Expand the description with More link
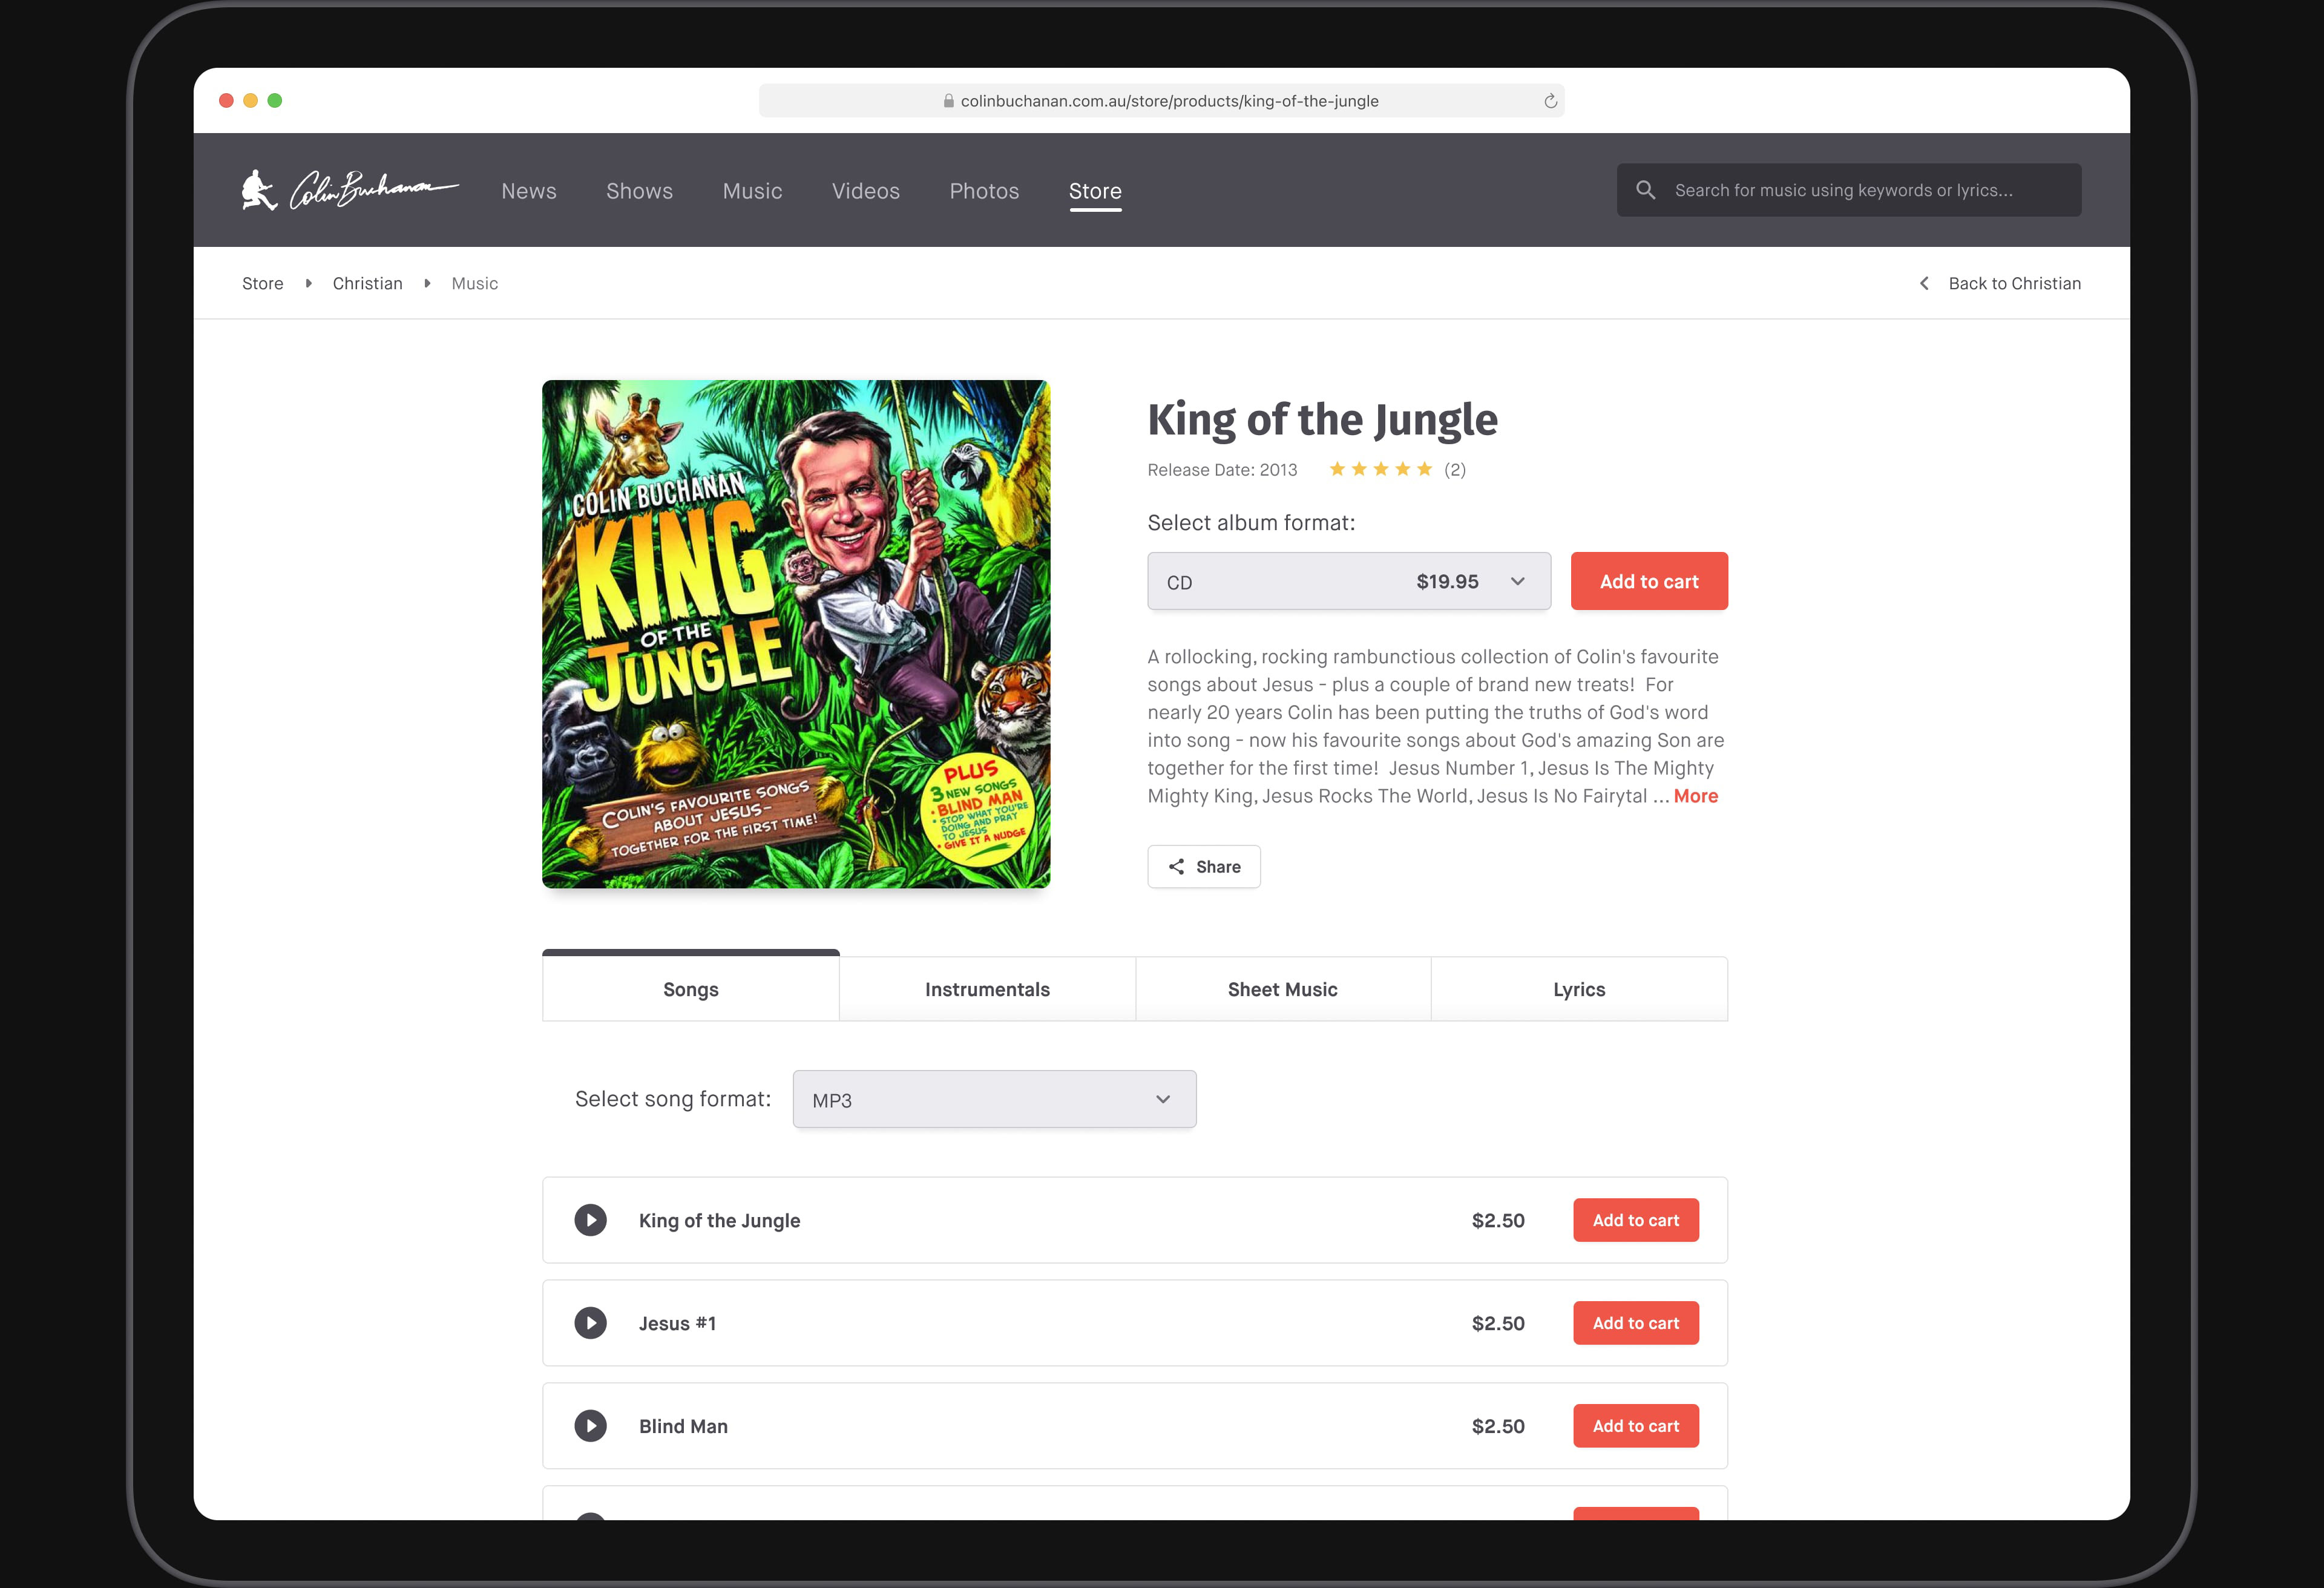 [1695, 796]
